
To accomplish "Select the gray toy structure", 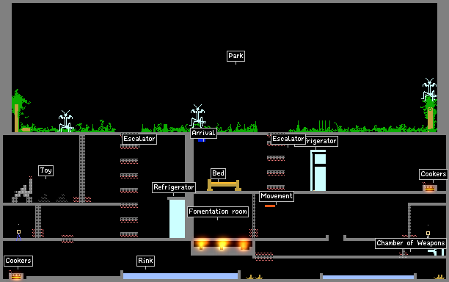I will 23,191.
